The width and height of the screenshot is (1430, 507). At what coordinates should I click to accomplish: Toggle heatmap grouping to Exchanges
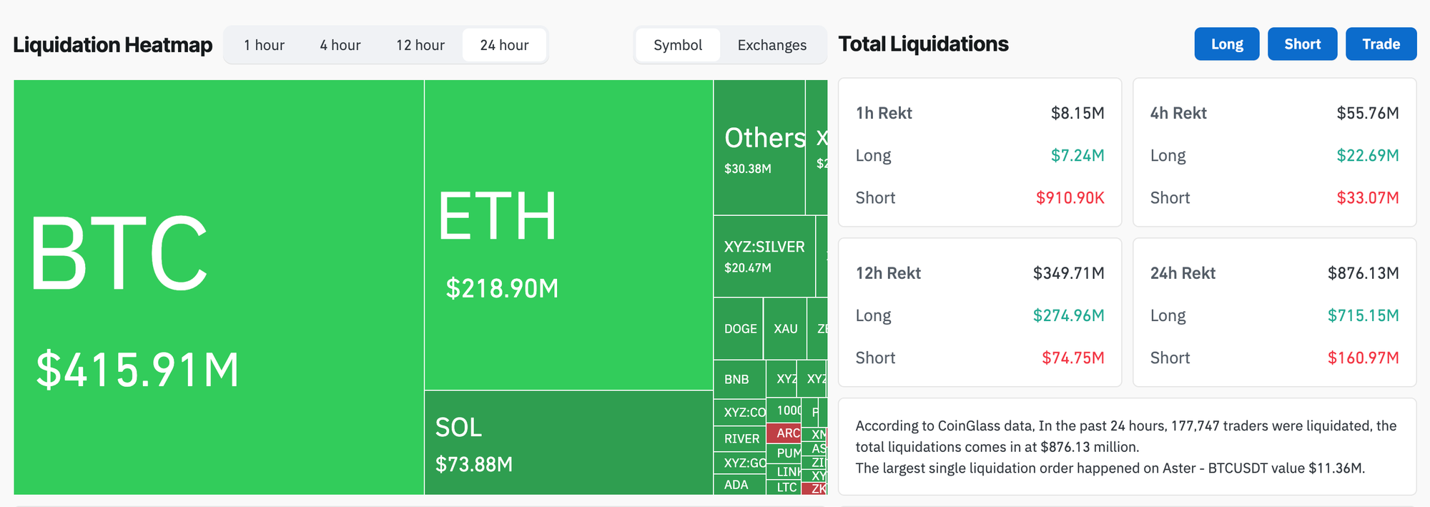pos(771,45)
